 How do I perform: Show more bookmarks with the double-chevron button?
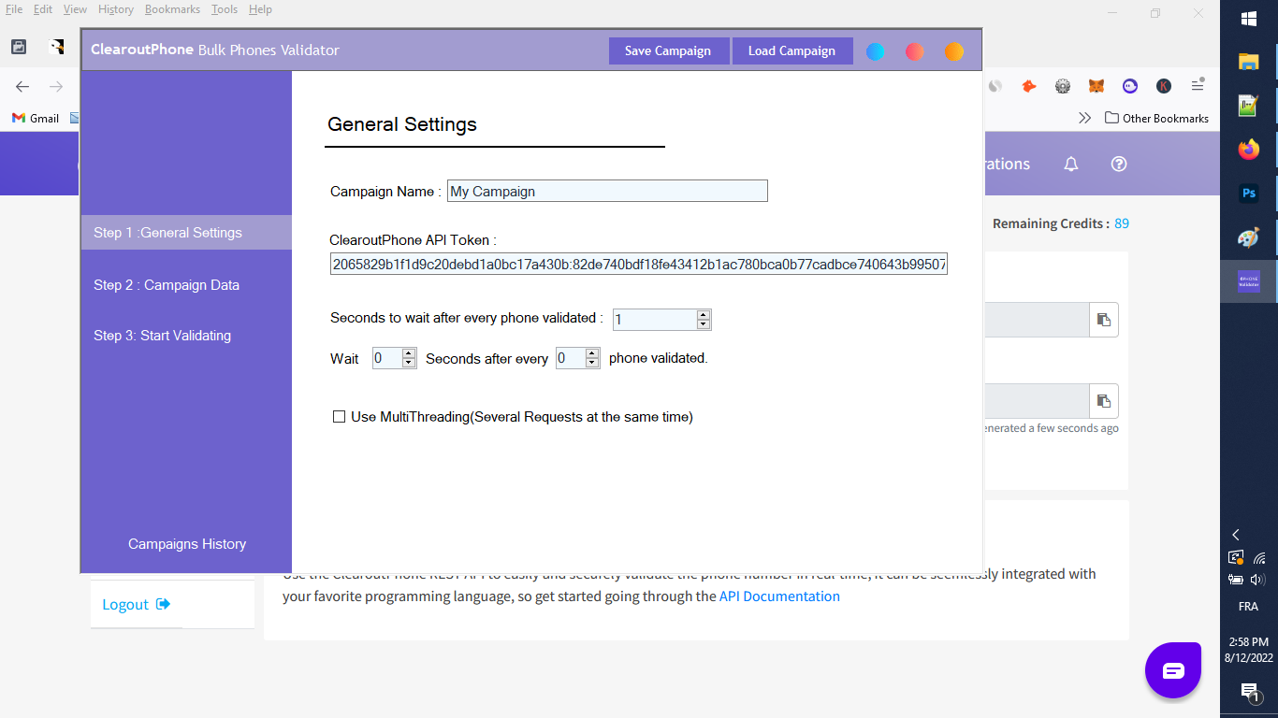1085,119
